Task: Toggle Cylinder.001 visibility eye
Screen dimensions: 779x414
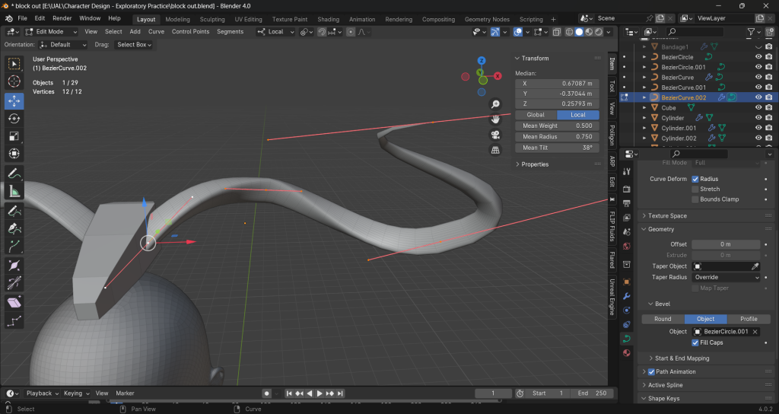Action: [758, 128]
